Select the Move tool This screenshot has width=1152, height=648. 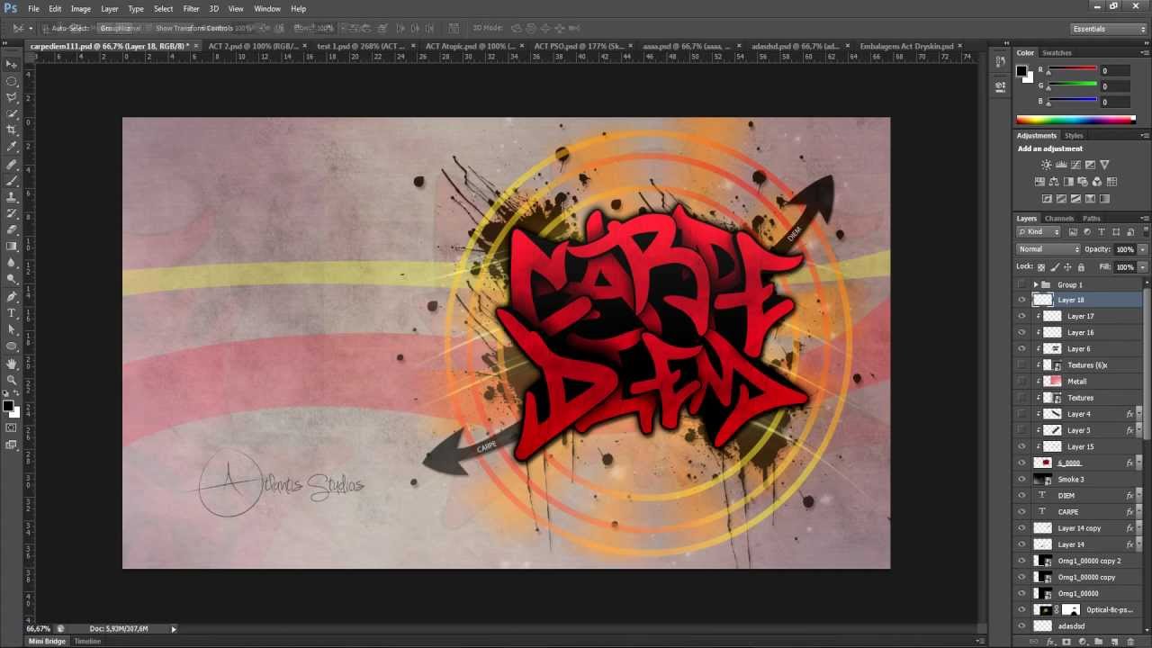coord(12,64)
